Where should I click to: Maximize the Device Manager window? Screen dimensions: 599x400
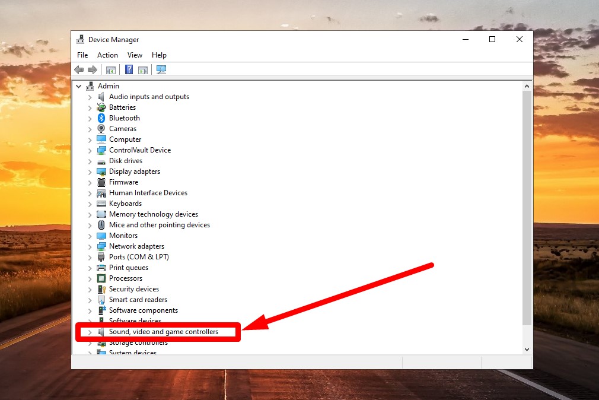tap(492, 39)
